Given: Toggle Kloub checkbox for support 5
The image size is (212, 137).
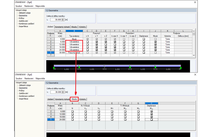Looking at the screenshot, I should tap(155, 50).
